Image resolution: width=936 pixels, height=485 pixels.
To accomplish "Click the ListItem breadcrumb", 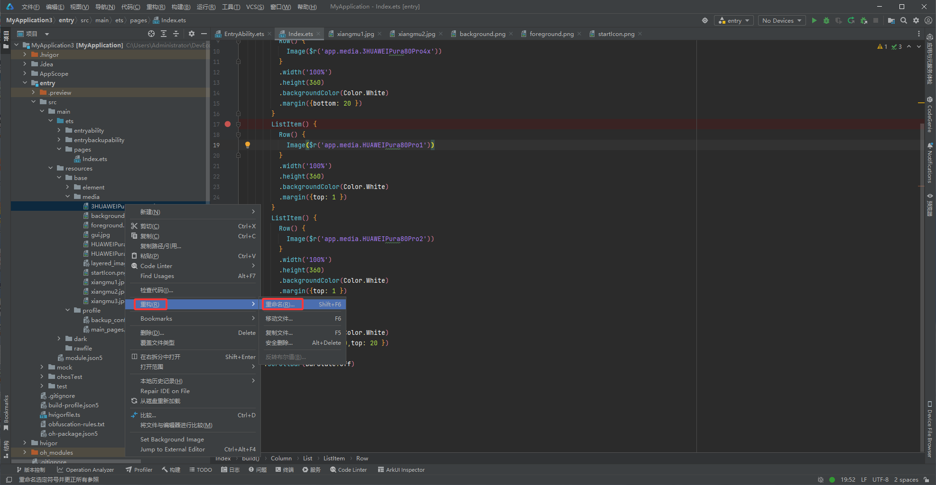I will pos(334,458).
